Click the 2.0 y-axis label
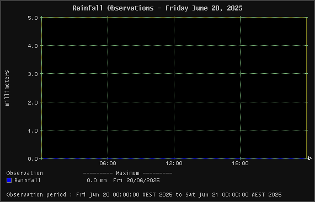The image size is (315, 202). coord(33,102)
